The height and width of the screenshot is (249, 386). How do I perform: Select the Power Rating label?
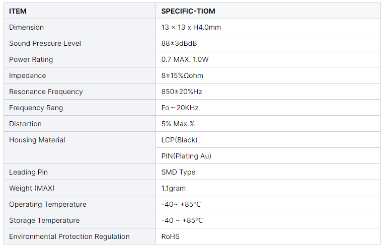point(31,59)
